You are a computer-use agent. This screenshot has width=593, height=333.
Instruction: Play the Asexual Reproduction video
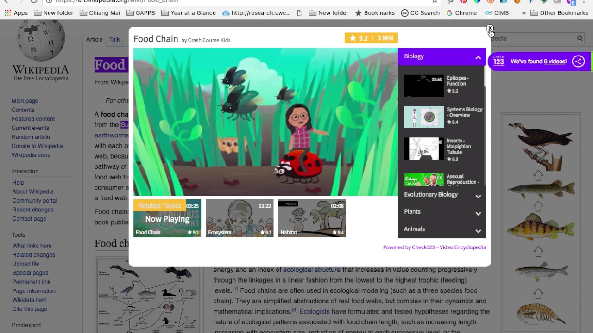[x=424, y=179]
